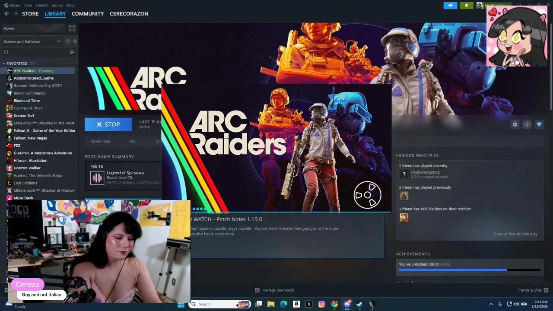
Task: Launch Microsoft Edge from taskbar
Action: (x=283, y=304)
